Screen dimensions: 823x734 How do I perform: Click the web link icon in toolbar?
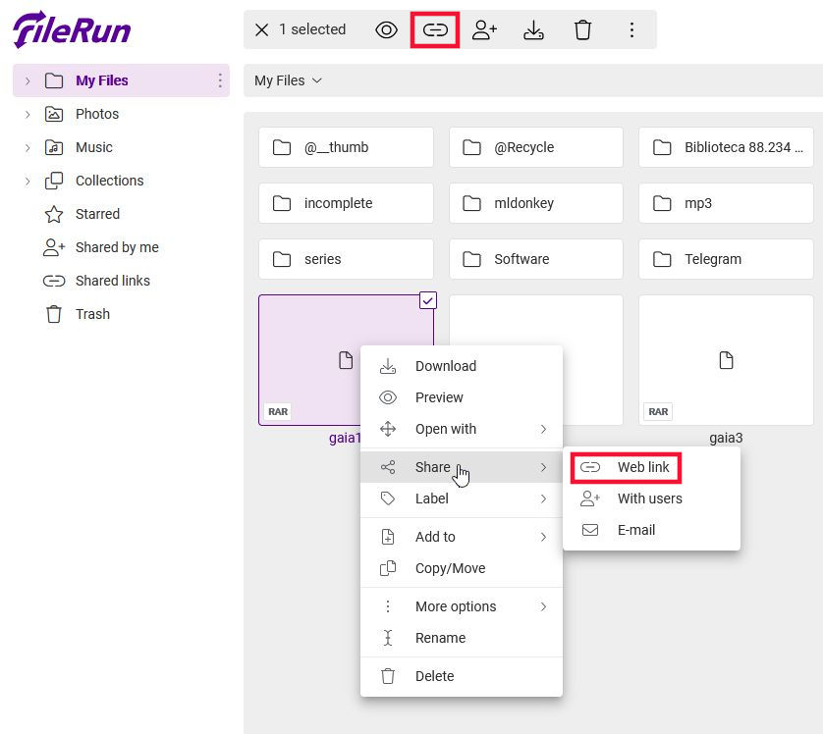tap(435, 30)
